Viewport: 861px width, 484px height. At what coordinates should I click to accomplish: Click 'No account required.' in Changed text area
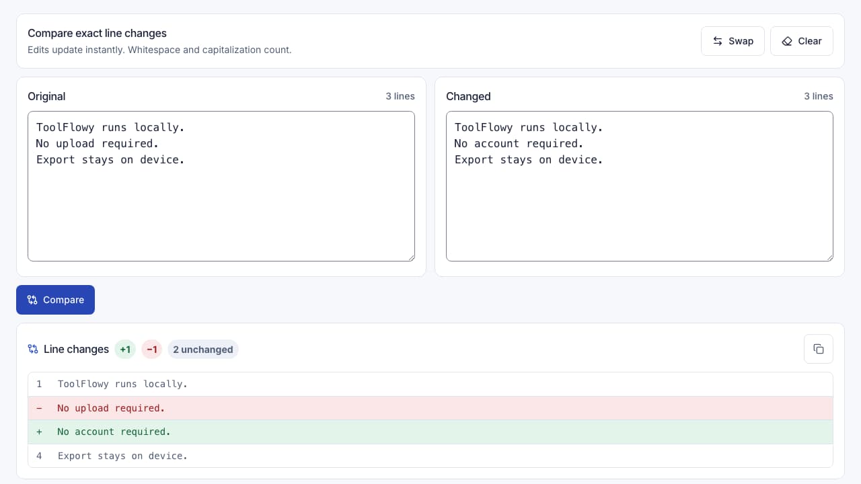point(519,143)
